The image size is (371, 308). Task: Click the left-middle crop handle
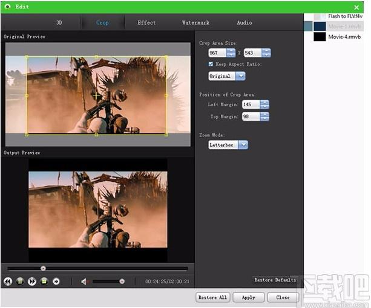pyautogui.click(x=27, y=95)
